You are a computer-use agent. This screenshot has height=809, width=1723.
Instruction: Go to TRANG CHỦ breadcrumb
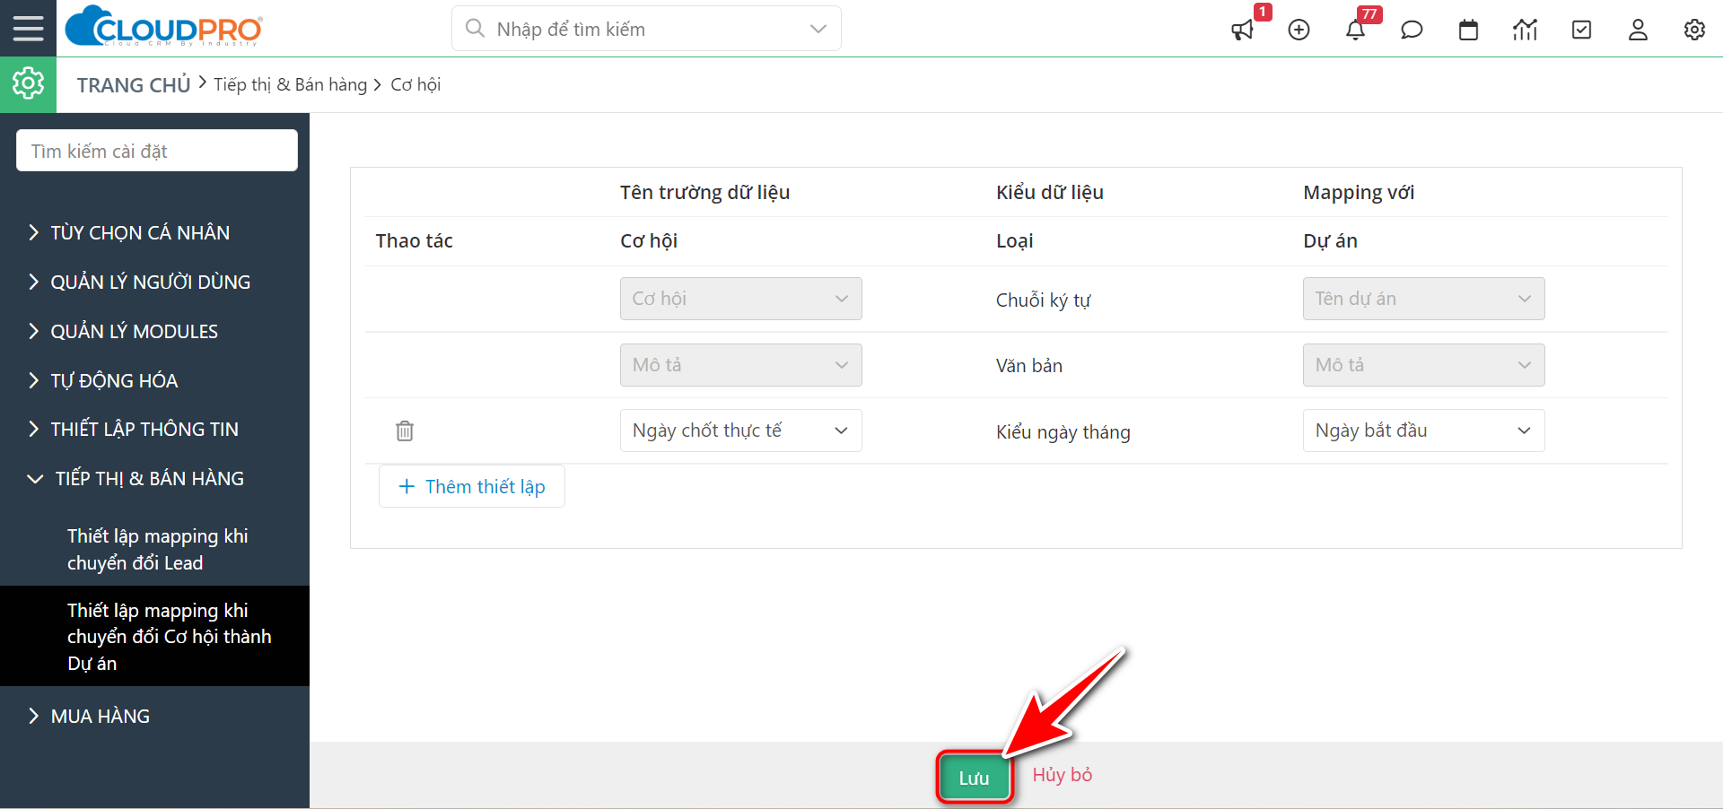pos(134,85)
